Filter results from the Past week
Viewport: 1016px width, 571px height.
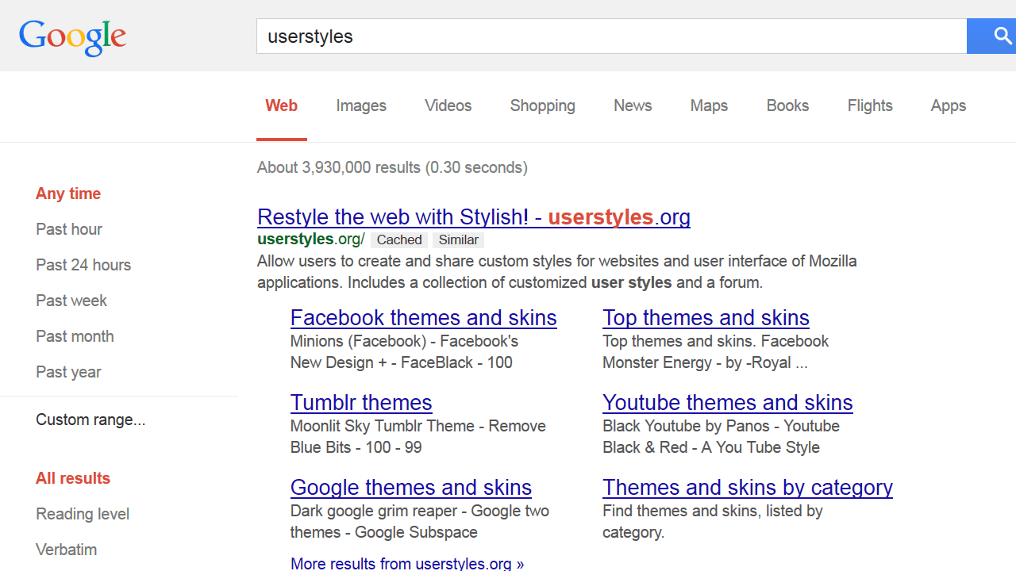coord(71,301)
